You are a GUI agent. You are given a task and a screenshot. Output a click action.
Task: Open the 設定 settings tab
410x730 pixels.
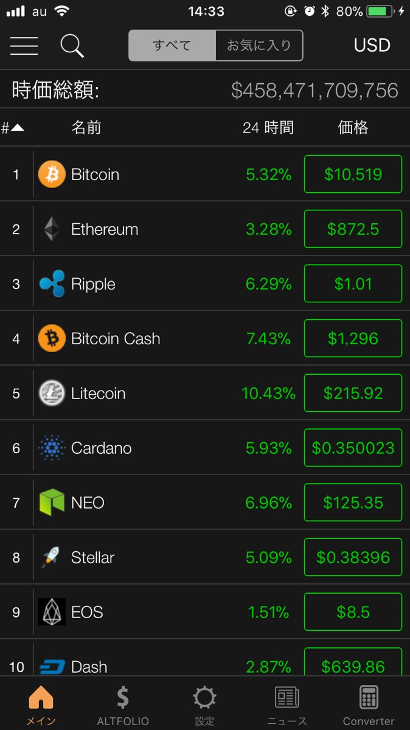(205, 706)
